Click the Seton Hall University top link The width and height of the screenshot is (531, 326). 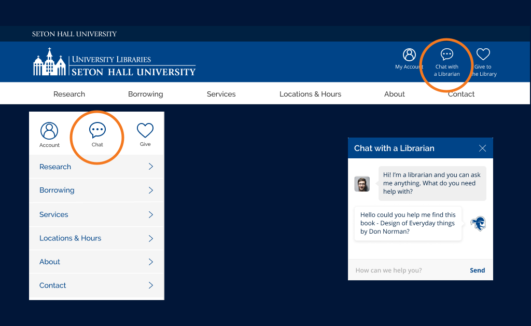(74, 34)
